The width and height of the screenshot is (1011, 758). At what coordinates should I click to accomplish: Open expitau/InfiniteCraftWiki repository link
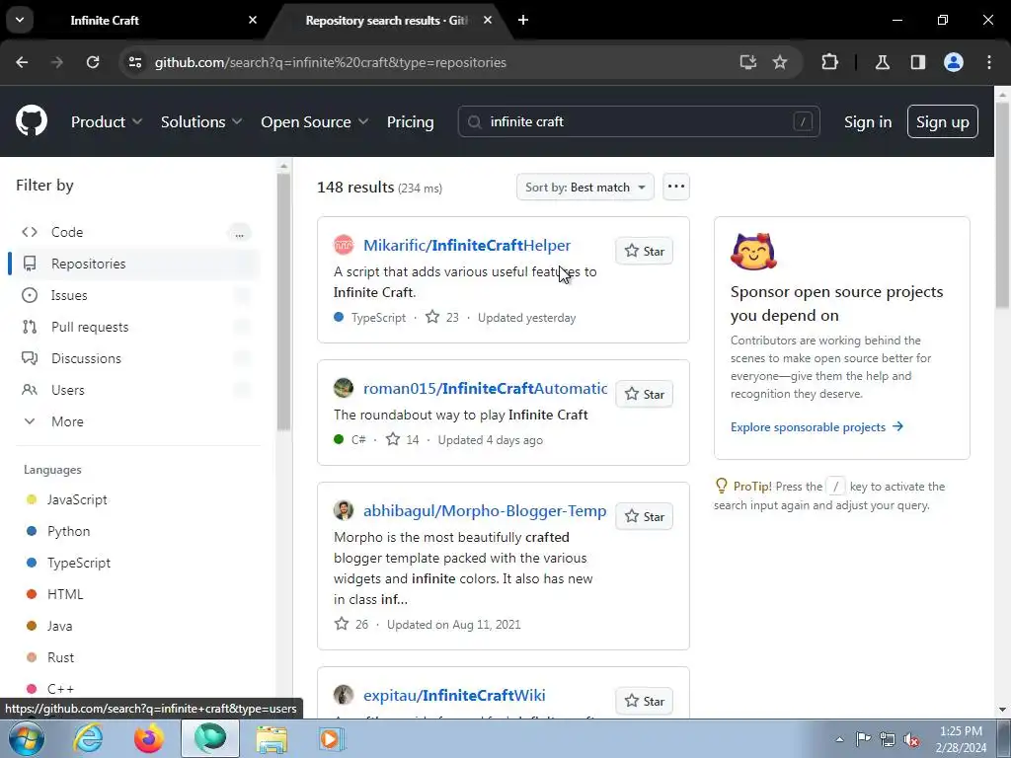[454, 696]
